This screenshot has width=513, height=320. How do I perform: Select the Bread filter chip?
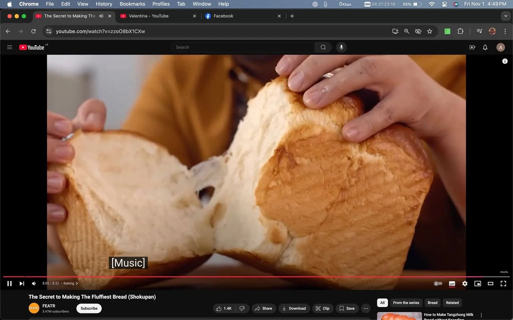[x=433, y=303]
